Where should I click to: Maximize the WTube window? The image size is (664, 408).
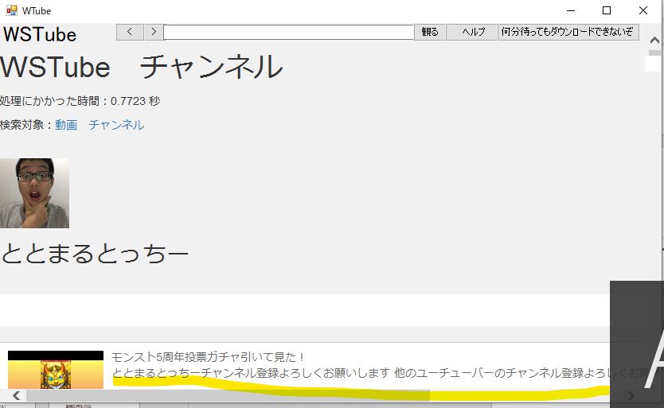(x=607, y=10)
